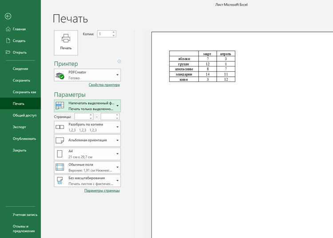The height and width of the screenshot is (238, 333).
Task: Open Общий доступ in the sidebar
Action: [20, 115]
